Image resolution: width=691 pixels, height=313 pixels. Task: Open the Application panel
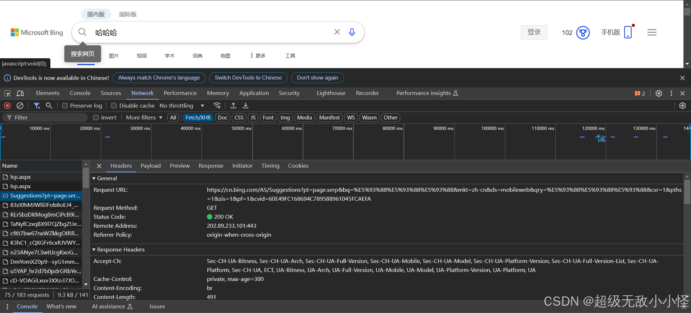tap(254, 93)
